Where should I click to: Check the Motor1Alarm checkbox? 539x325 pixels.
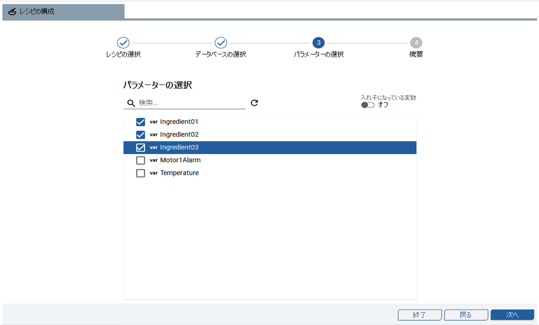coord(140,160)
